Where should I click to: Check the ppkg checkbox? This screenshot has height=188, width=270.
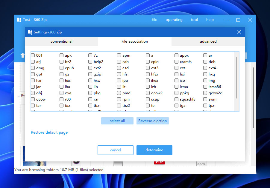[x=176, y=93]
